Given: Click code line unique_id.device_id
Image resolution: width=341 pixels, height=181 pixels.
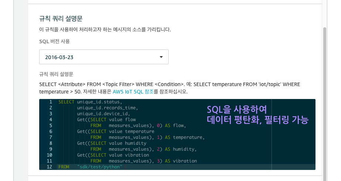Looking at the screenshot, I should coord(103,114).
